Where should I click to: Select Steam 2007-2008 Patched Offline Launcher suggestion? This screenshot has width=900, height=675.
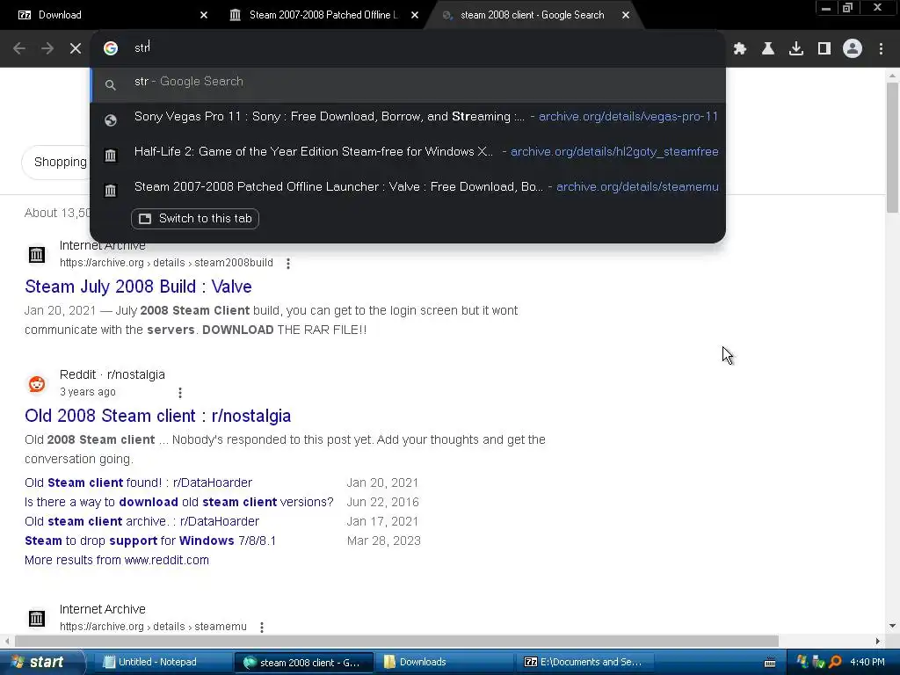click(x=408, y=187)
